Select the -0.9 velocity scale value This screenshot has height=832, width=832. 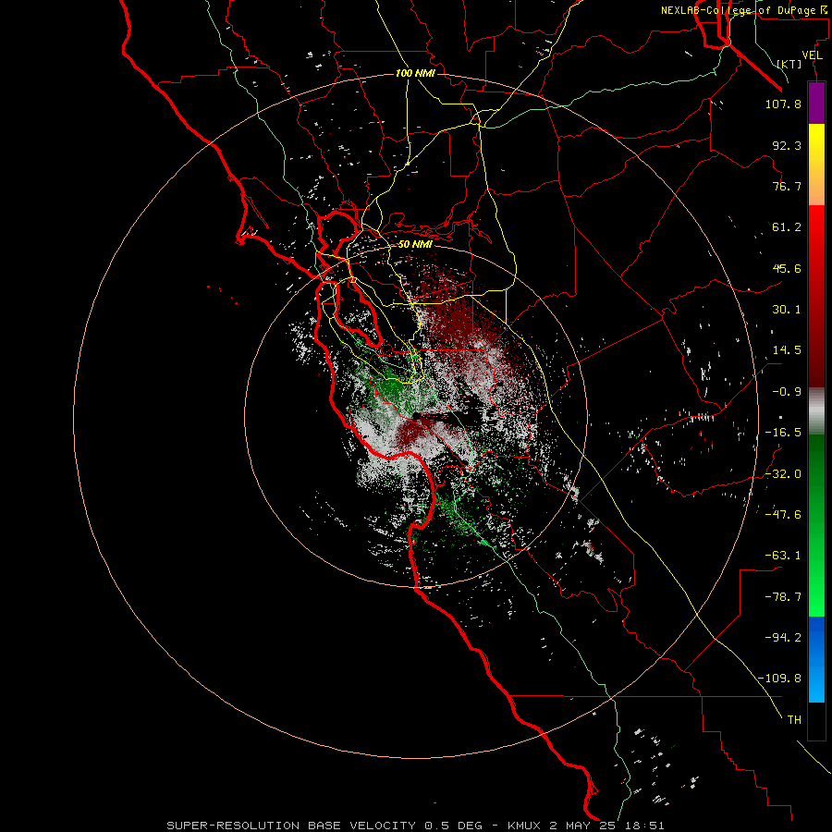pos(787,392)
